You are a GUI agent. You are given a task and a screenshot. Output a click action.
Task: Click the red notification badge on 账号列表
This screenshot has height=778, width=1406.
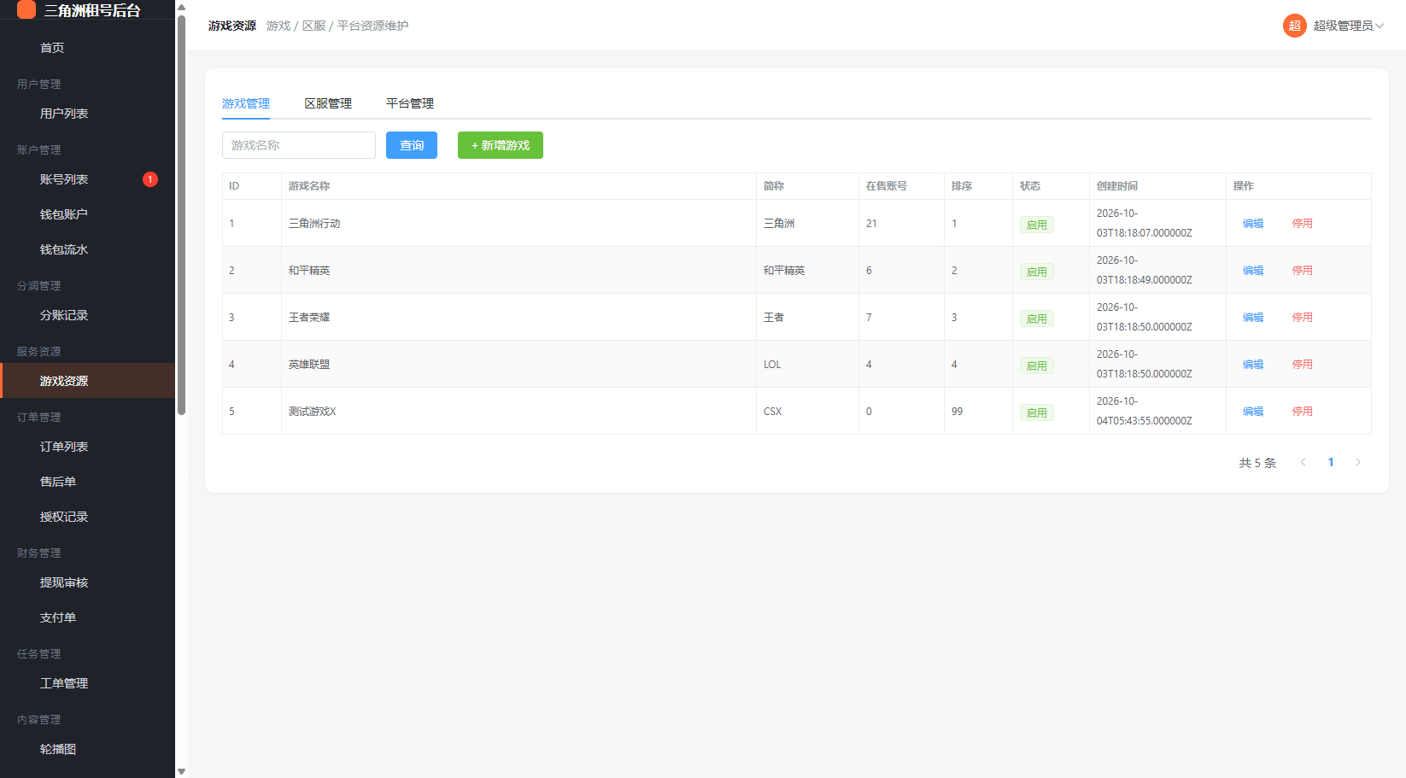coord(150,179)
